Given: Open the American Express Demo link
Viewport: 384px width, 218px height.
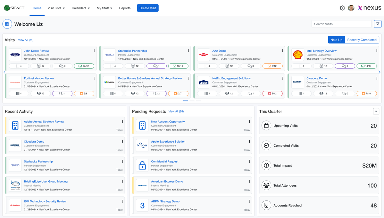Looking at the screenshot, I should [x=167, y=181].
